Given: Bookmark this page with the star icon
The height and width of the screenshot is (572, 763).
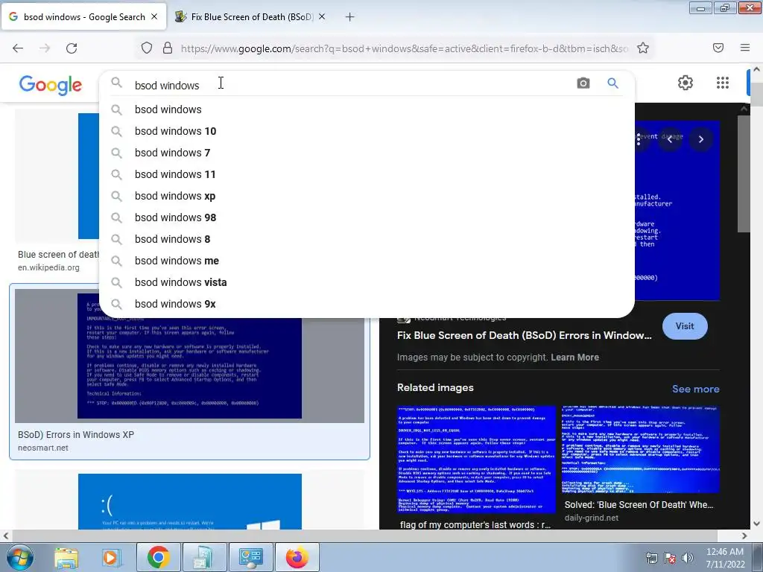Looking at the screenshot, I should 643,48.
